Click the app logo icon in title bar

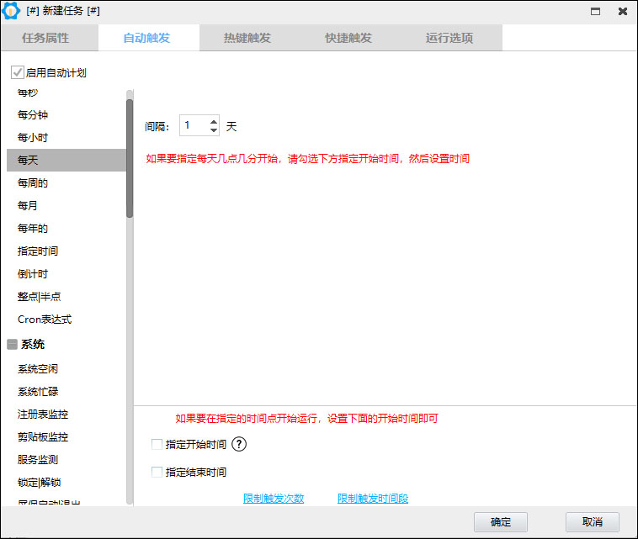coord(11,11)
